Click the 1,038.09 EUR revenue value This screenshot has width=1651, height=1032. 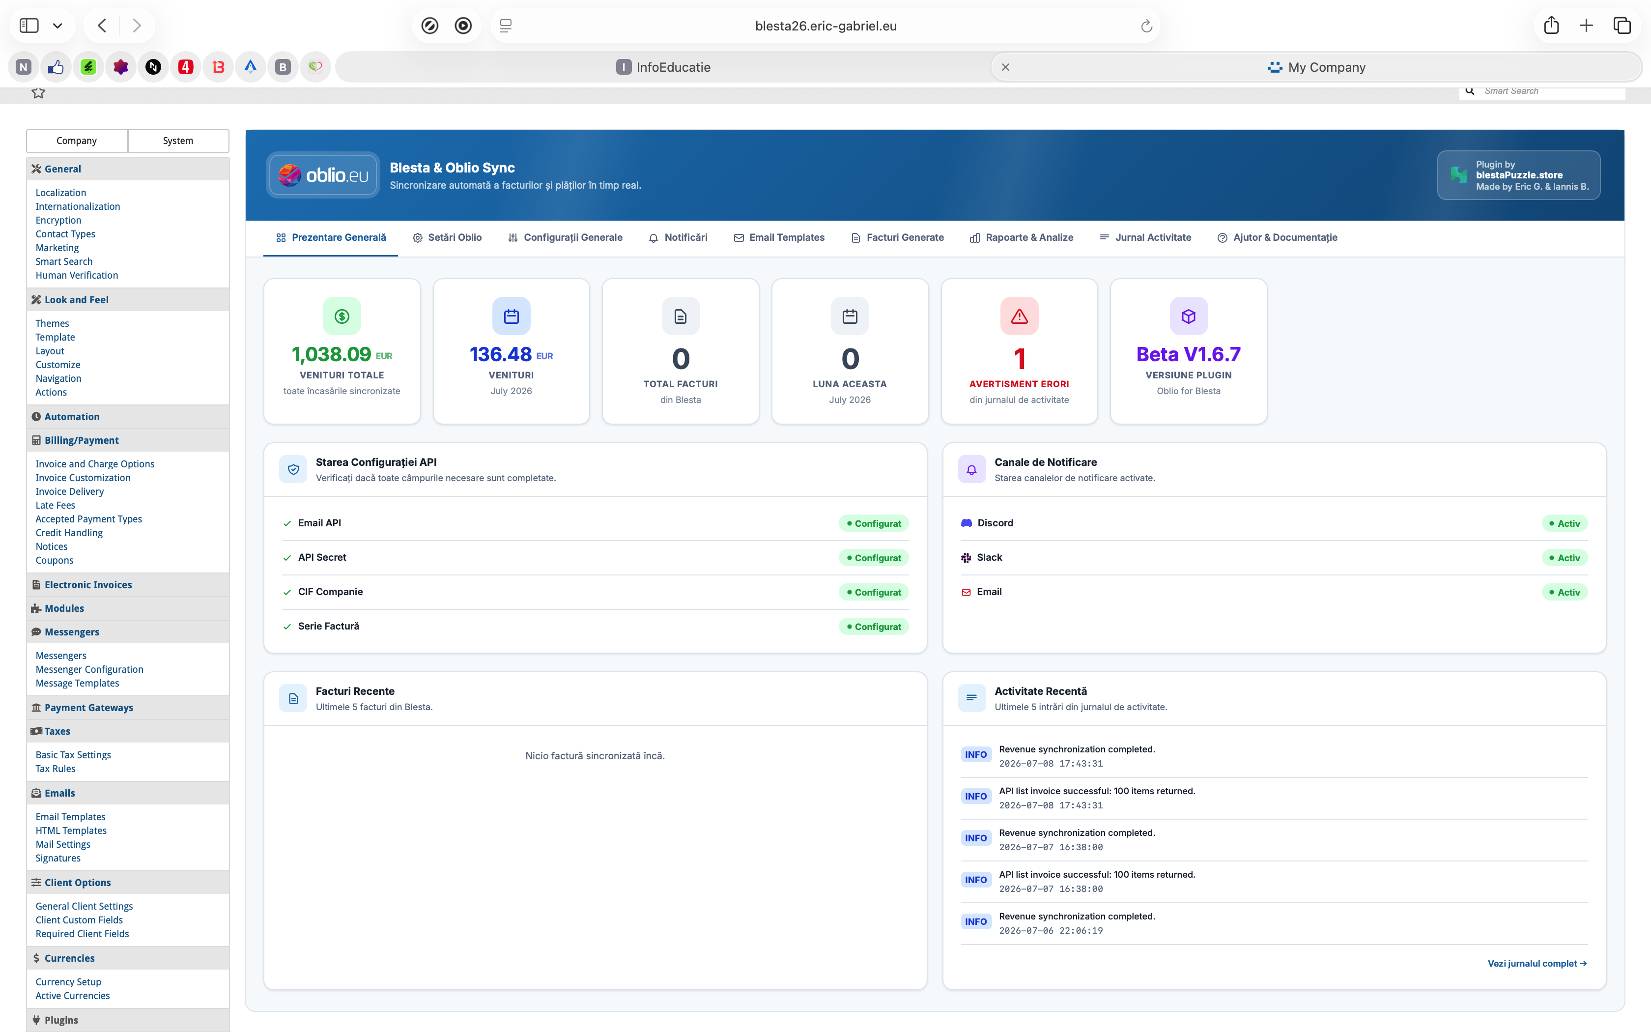[x=342, y=354]
